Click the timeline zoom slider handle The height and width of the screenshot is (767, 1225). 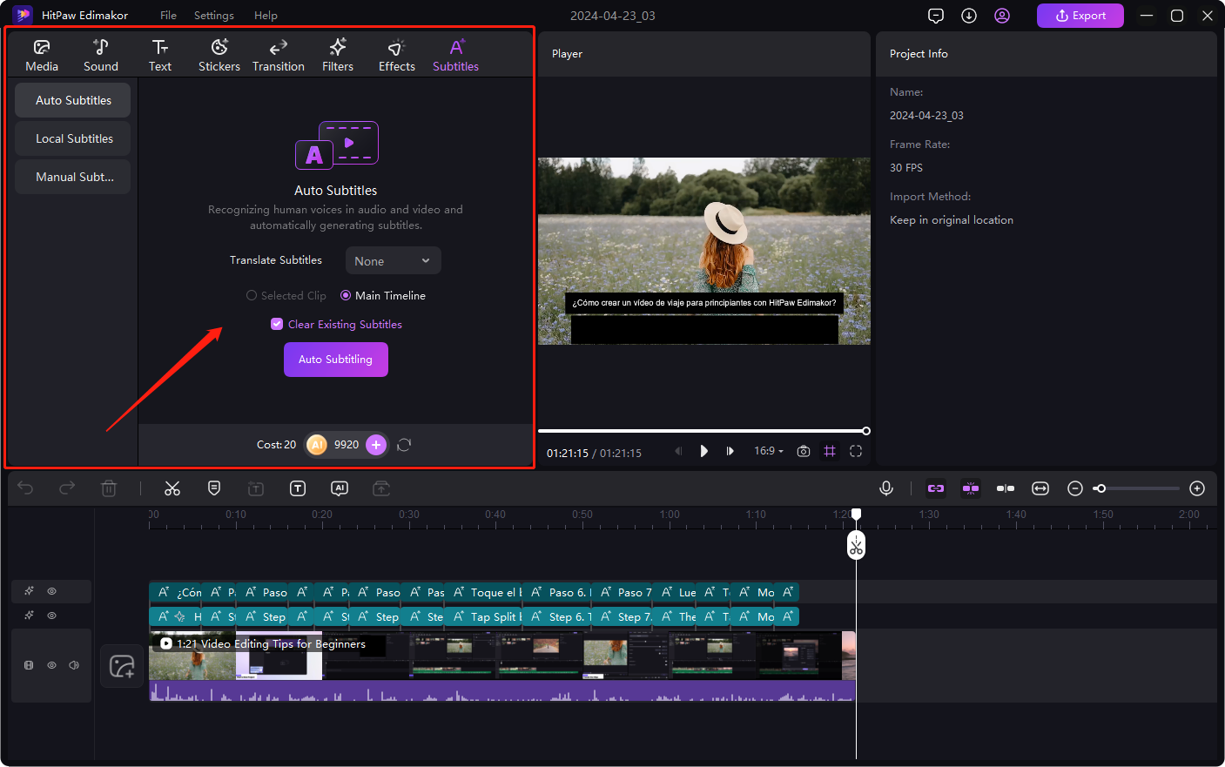coord(1100,488)
